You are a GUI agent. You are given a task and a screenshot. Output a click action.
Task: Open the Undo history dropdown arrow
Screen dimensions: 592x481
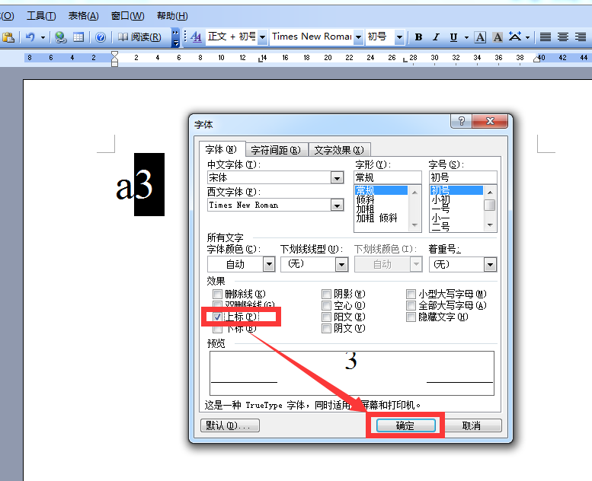click(43, 37)
